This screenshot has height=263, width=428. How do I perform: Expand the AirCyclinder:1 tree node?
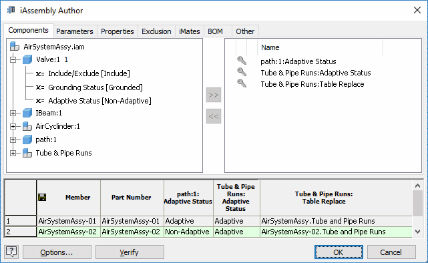click(x=13, y=126)
